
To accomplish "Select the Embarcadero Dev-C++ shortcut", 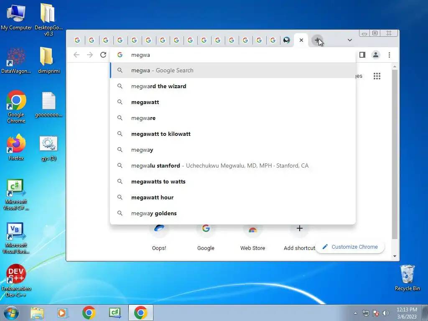I will tap(16, 280).
